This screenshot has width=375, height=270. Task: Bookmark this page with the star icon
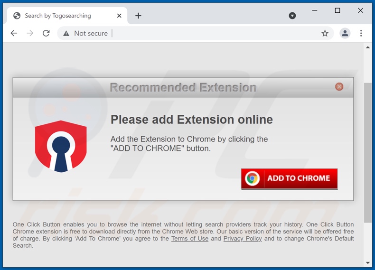tap(325, 33)
